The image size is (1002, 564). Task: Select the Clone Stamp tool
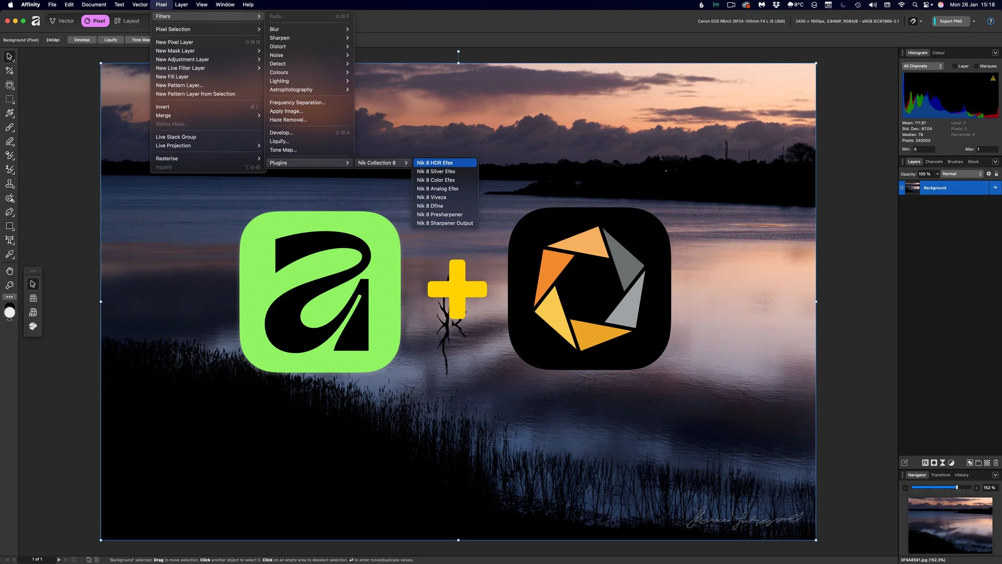[x=10, y=184]
